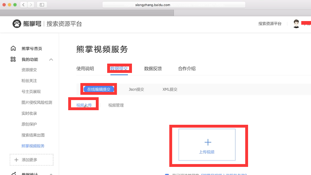Click the browser address bar
The height and width of the screenshot is (175, 311).
click(174, 5)
